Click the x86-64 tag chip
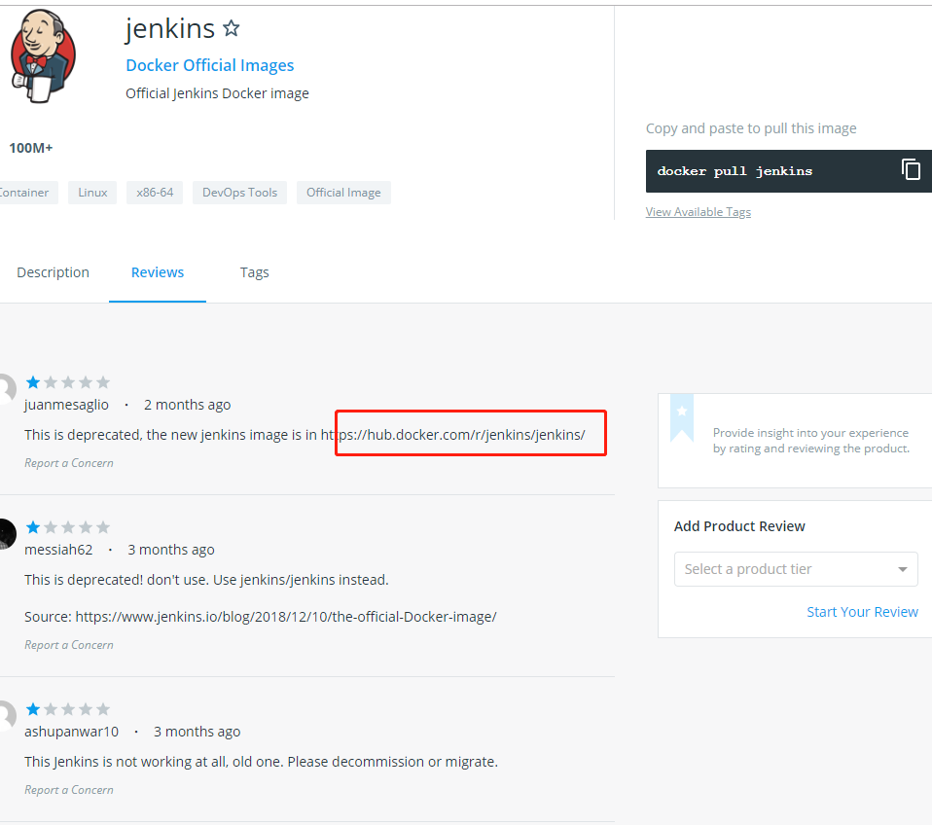 [155, 193]
